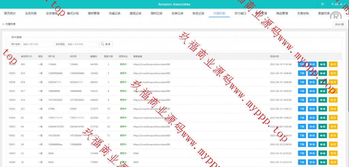Disable agent 10050 with the 禁用 button
This screenshot has height=167, width=349.
point(333,153)
